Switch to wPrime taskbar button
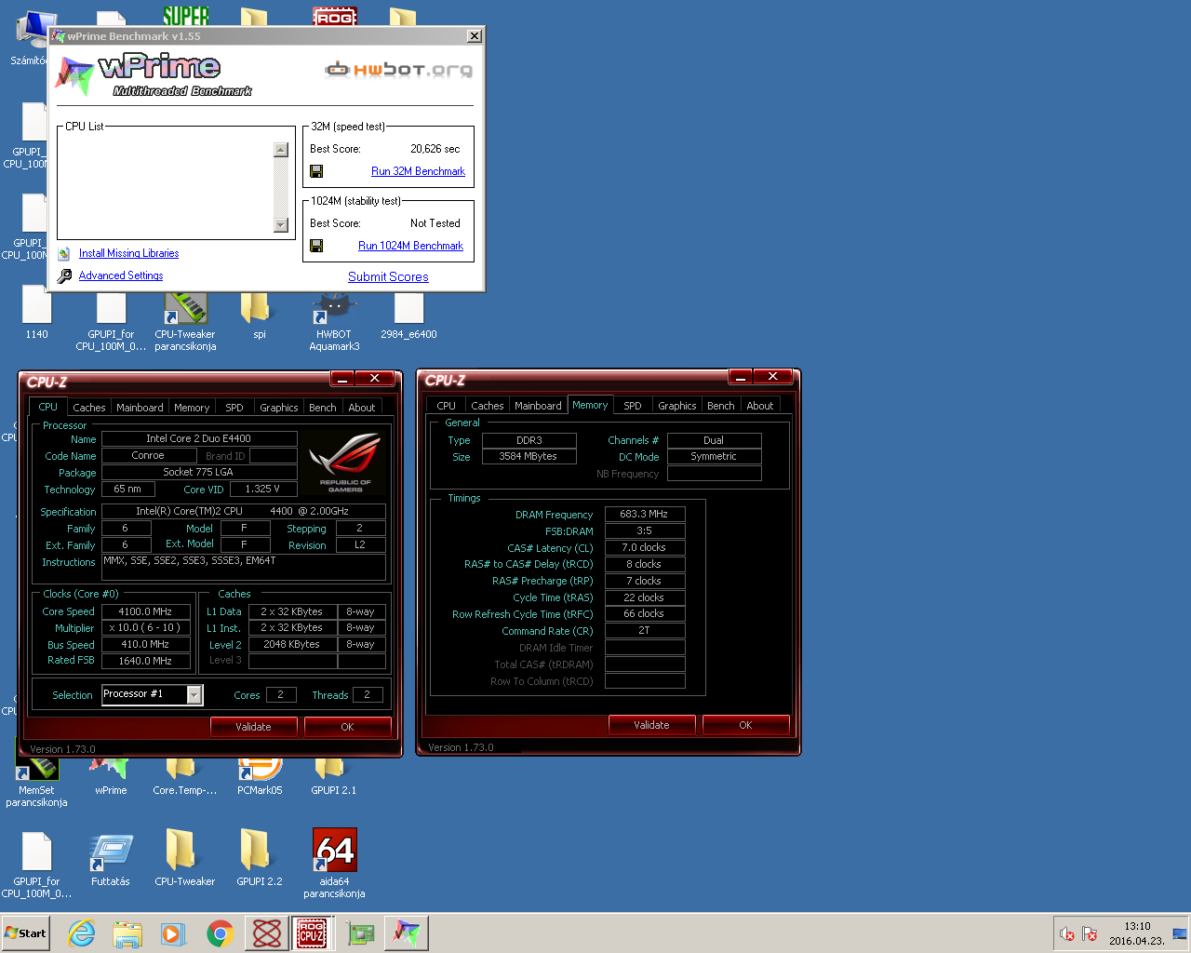This screenshot has height=953, width=1191. tap(406, 933)
